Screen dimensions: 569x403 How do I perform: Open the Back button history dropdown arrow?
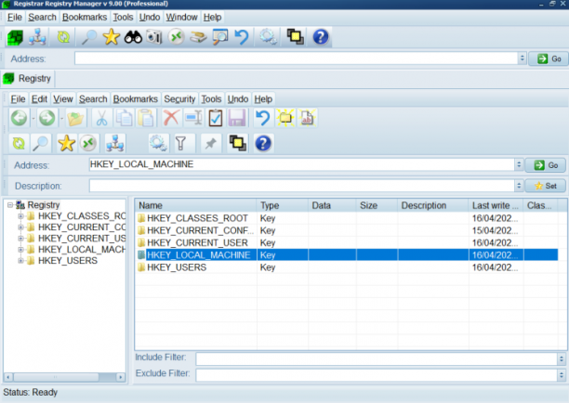click(33, 119)
